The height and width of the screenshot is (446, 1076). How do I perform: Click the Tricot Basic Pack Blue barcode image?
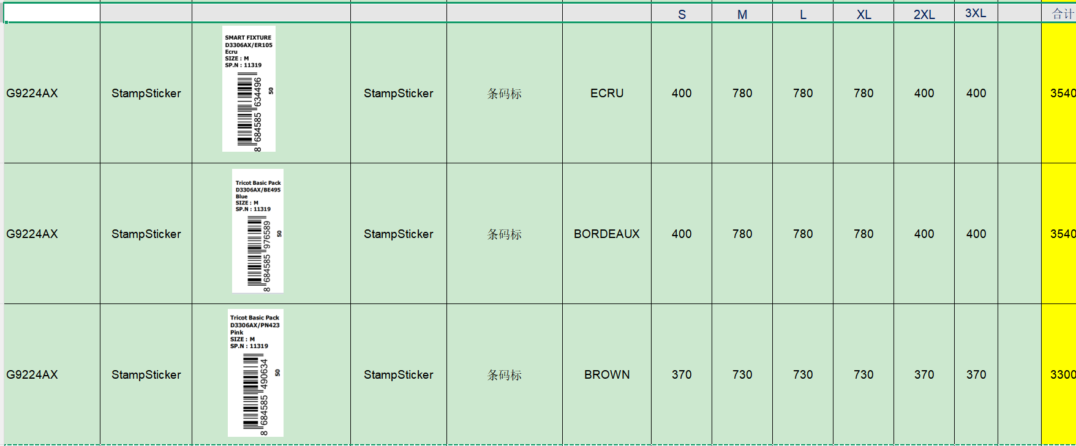pyautogui.click(x=258, y=231)
